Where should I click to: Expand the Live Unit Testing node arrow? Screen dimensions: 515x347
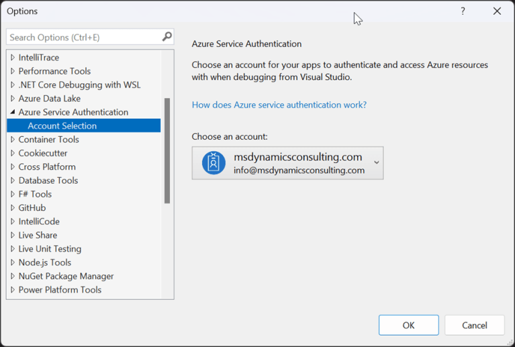13,249
